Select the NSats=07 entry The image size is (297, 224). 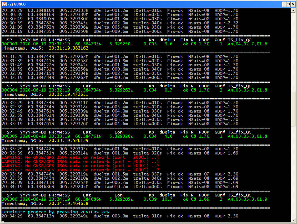pos(199,174)
